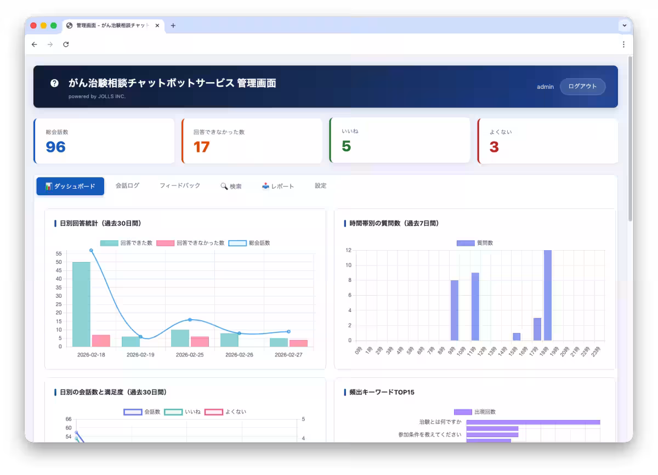Click the reload icon in the browser toolbar
This screenshot has height=475, width=658.
point(66,44)
